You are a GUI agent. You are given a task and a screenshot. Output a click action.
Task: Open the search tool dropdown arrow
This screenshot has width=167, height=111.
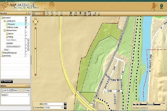pyautogui.click(x=44, y=14)
